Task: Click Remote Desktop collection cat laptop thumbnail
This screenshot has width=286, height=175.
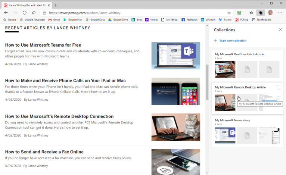Action: coord(225,103)
